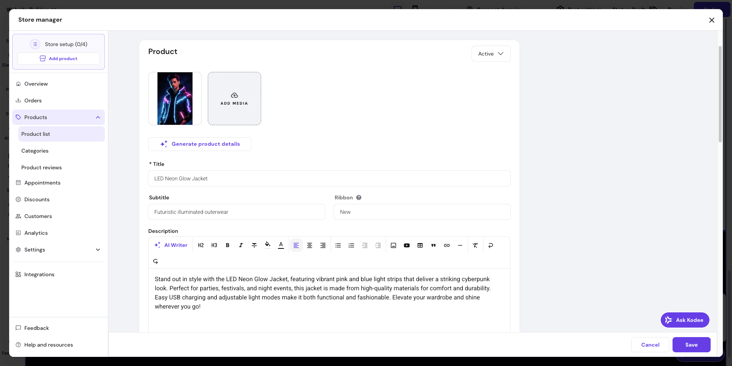Collapse the Products sidebar section
Viewport: 732px width, 366px height.
point(98,117)
